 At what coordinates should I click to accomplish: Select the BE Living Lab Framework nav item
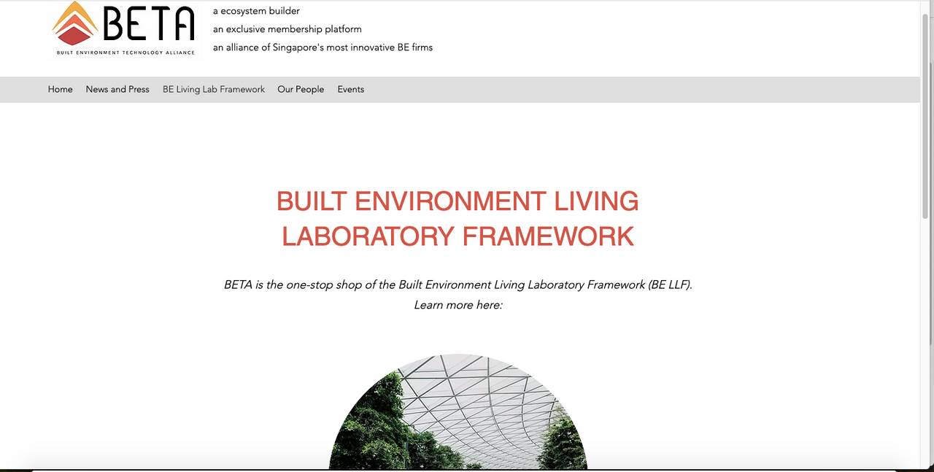click(213, 89)
